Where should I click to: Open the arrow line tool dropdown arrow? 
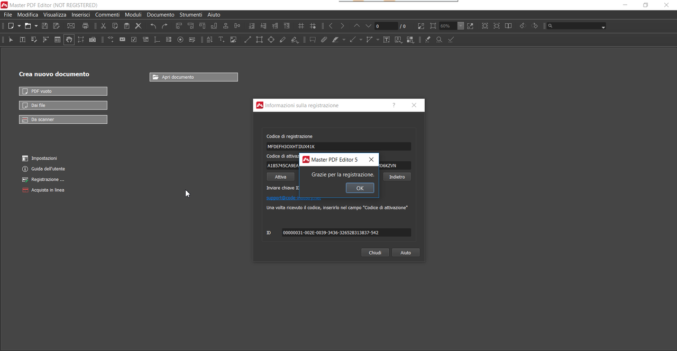[x=361, y=40]
